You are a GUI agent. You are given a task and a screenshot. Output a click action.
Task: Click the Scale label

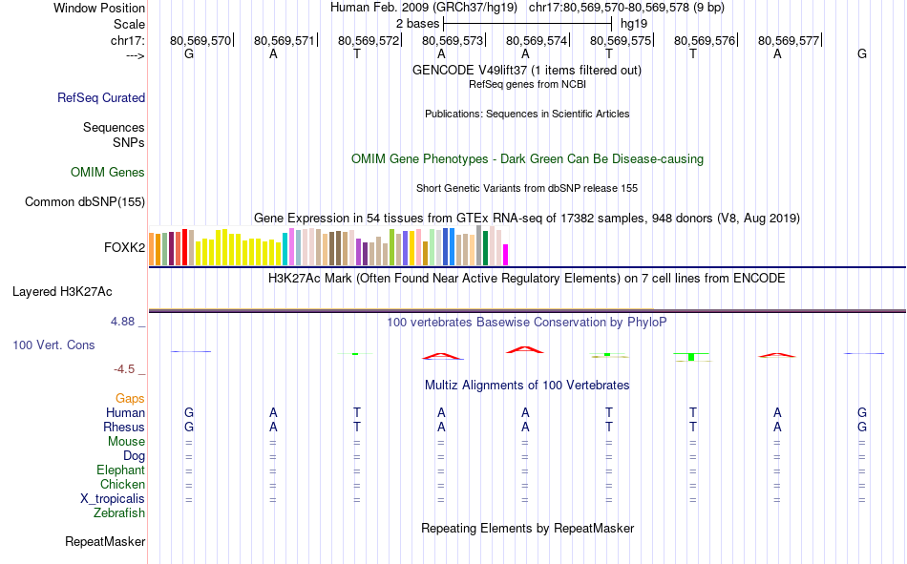pos(129,24)
